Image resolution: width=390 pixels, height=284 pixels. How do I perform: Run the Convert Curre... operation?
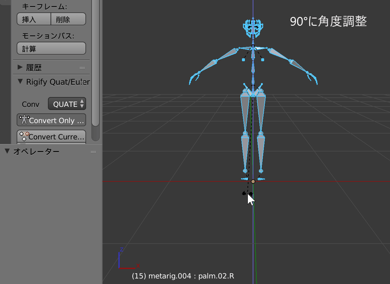point(51,136)
